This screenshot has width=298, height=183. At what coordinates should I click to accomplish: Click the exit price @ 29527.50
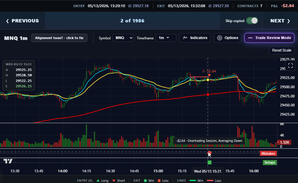coord(218,6)
